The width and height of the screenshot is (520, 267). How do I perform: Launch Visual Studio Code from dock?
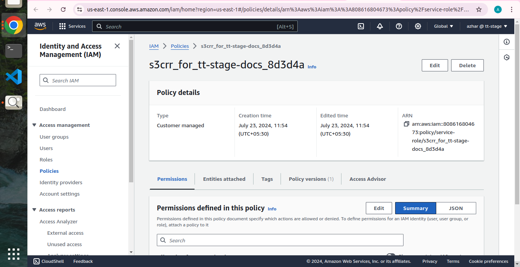(14, 77)
